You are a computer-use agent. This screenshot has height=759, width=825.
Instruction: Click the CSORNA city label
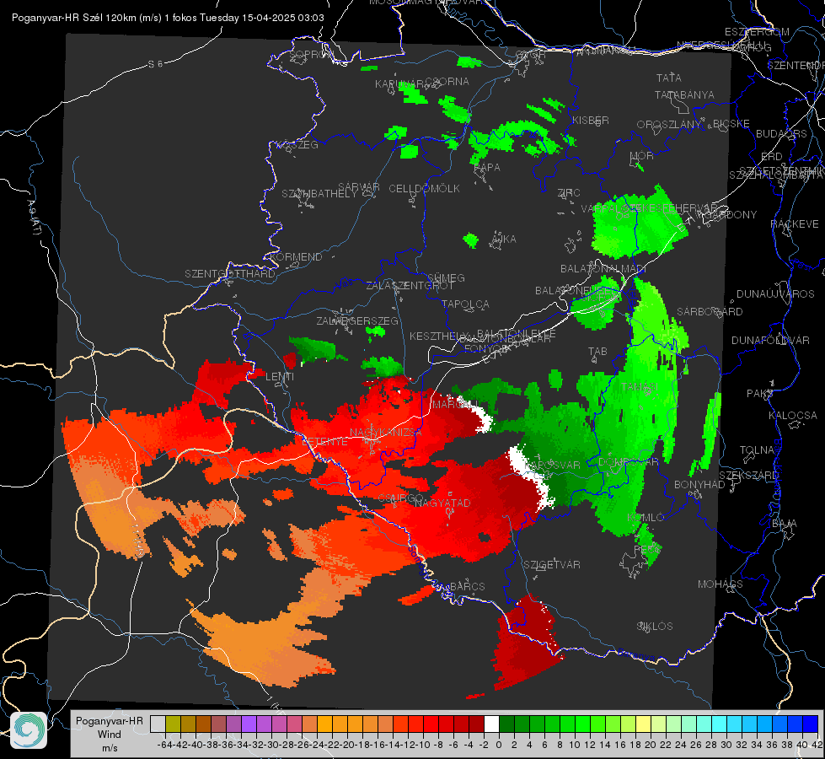pyautogui.click(x=447, y=82)
